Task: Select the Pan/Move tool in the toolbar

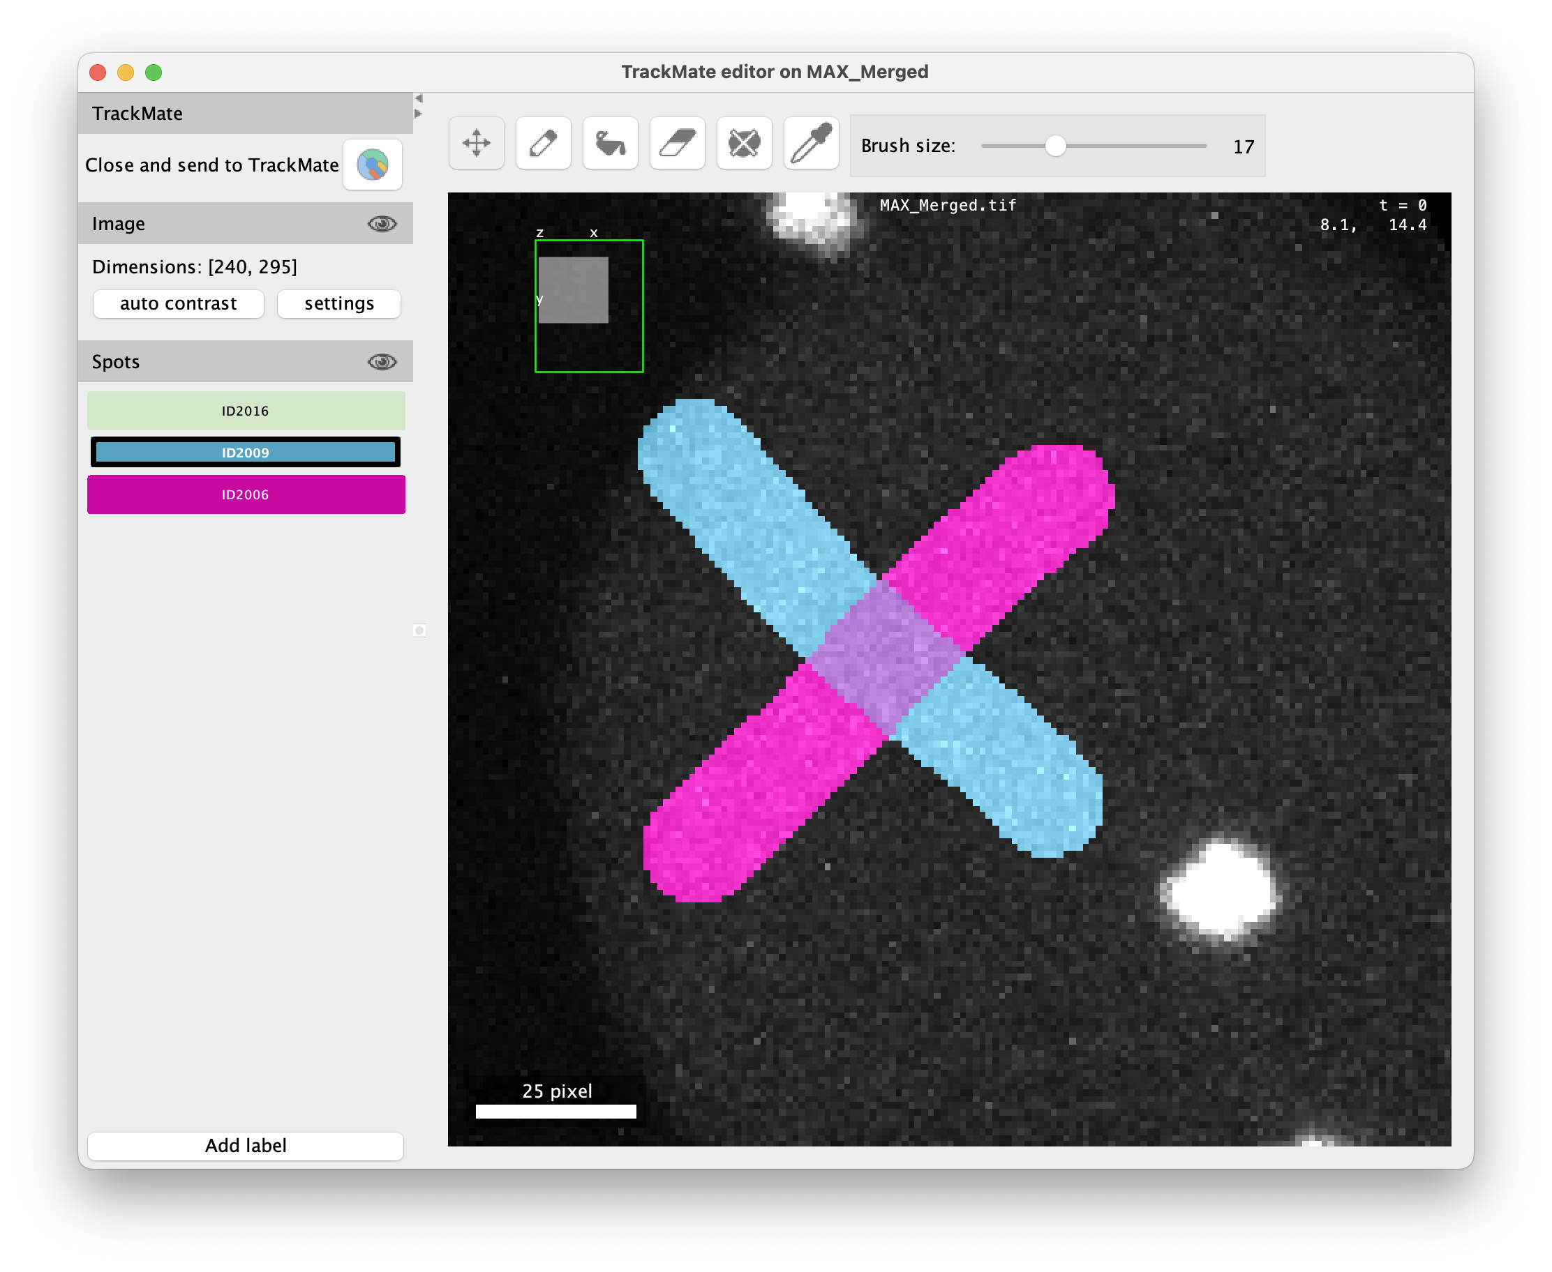Action: (476, 143)
